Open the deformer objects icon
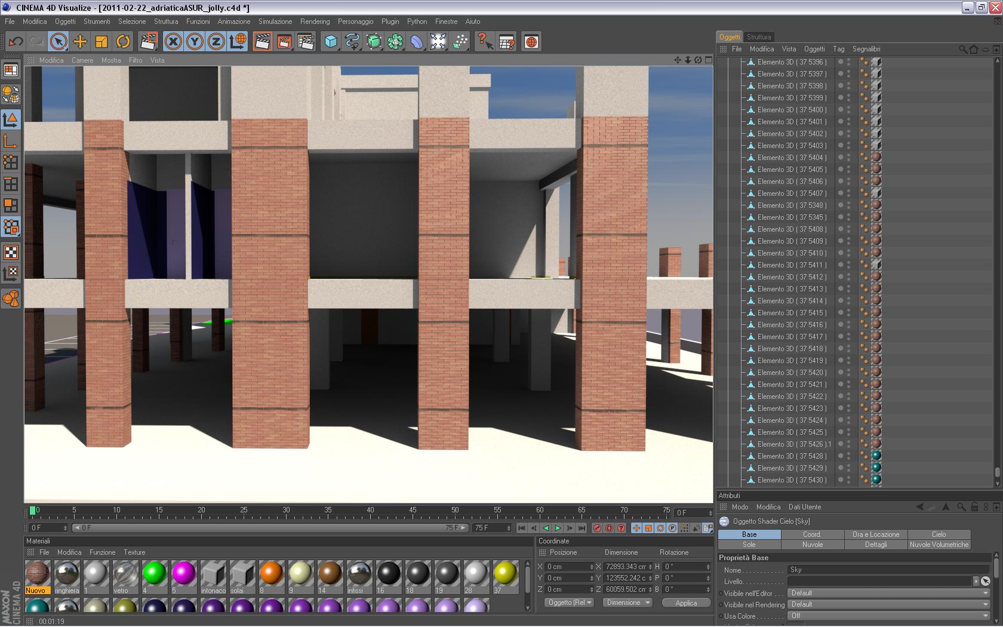 click(417, 42)
